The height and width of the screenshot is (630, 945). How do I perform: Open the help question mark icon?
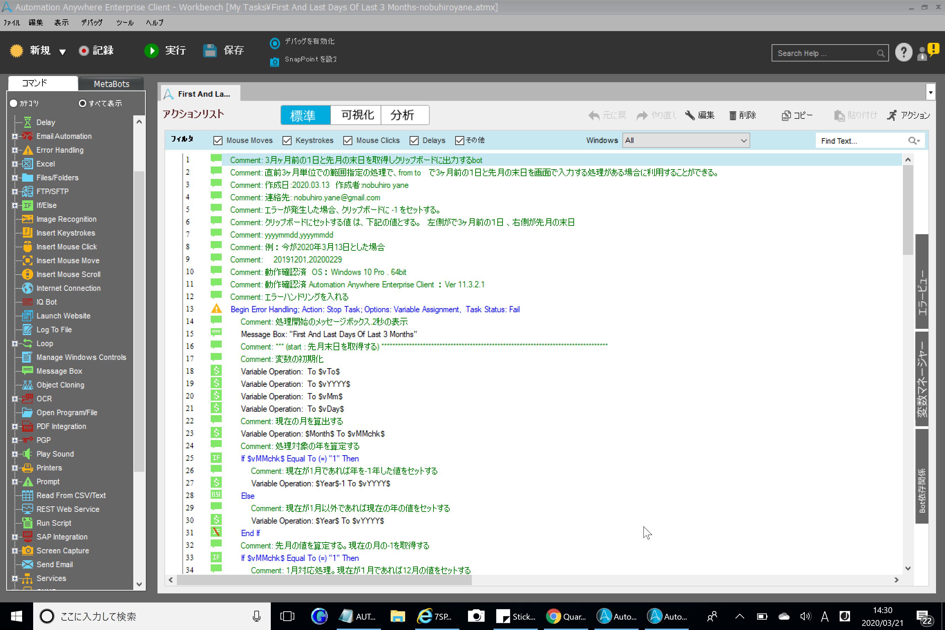[x=903, y=52]
